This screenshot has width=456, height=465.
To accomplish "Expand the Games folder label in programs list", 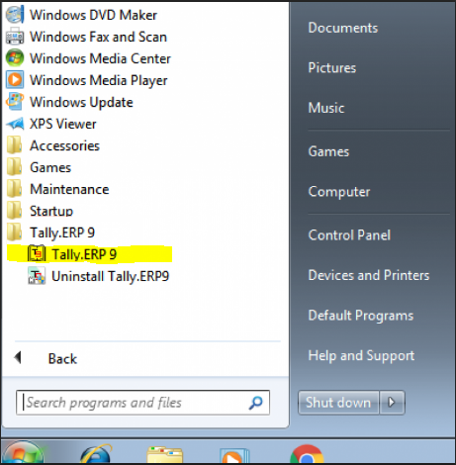I will point(50,167).
